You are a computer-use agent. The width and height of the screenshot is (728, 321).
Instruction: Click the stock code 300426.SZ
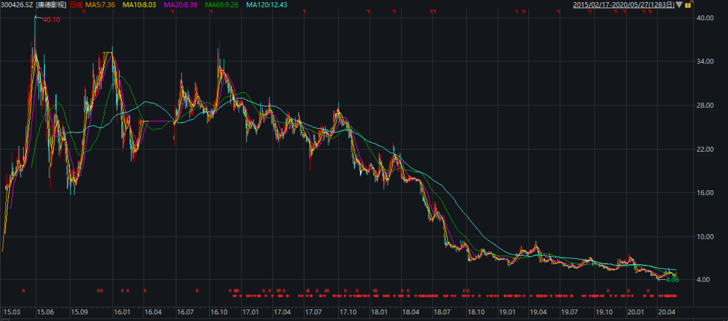coord(18,5)
